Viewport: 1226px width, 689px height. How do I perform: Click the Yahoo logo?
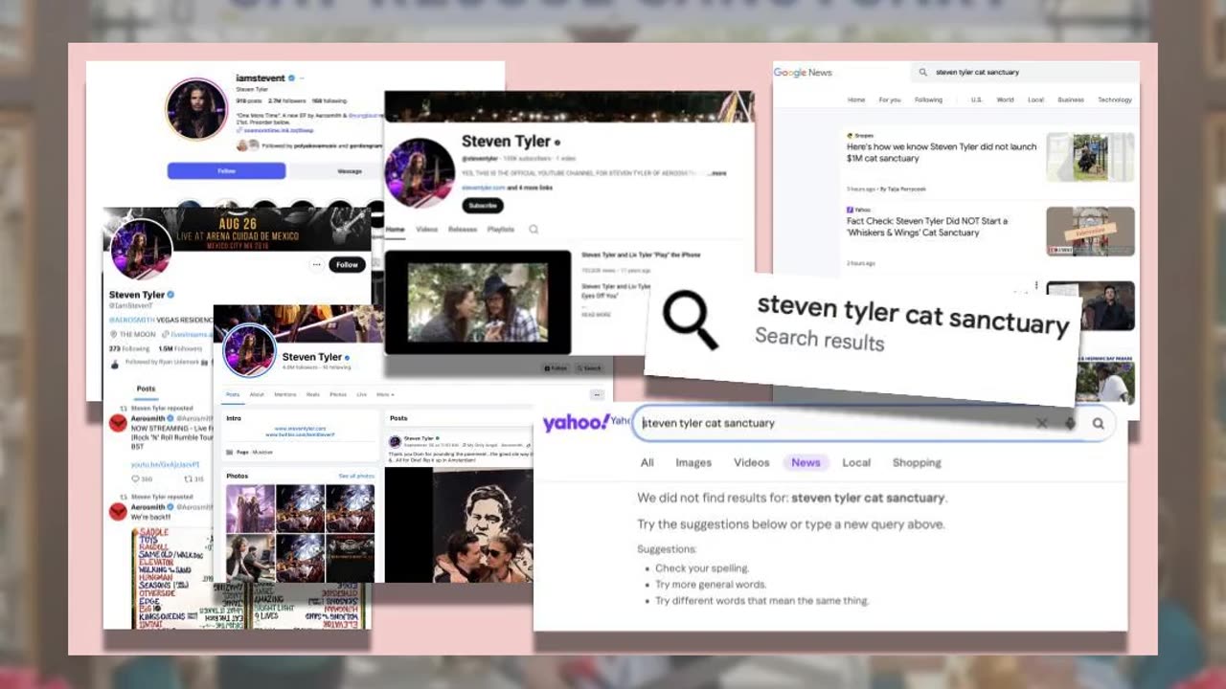tap(576, 423)
